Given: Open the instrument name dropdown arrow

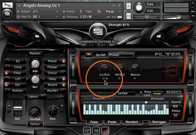Looking at the screenshot, I should tap(19, 6).
